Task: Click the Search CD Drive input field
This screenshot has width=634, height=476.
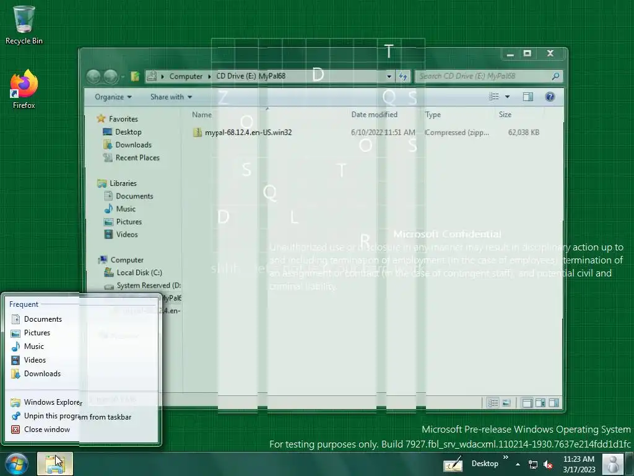Action: click(x=483, y=76)
